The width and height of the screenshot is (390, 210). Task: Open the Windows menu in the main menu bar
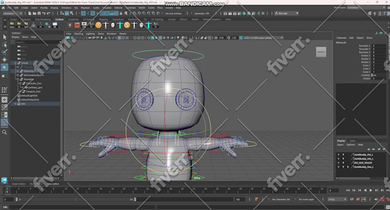tap(67, 8)
